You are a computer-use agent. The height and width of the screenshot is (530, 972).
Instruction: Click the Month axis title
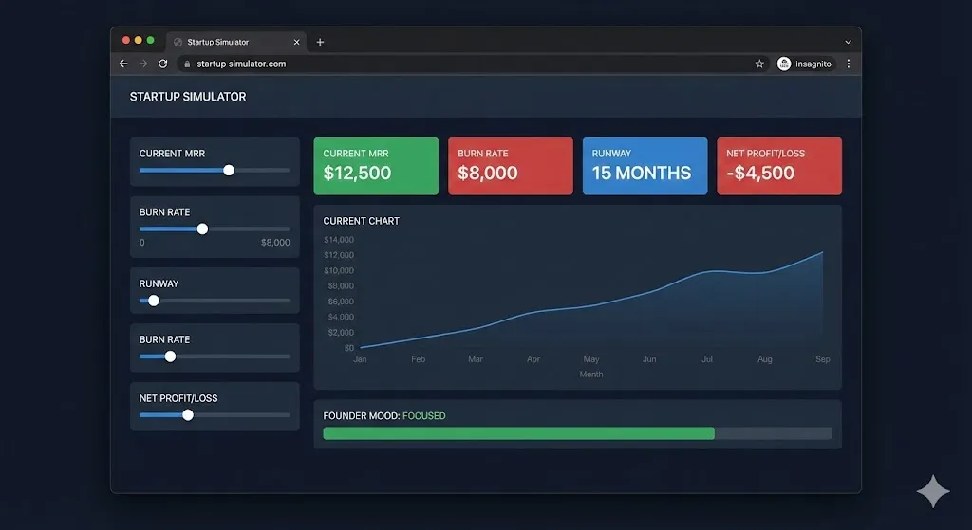590,374
